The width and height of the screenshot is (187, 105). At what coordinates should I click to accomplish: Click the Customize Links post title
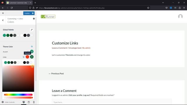click(x=65, y=43)
